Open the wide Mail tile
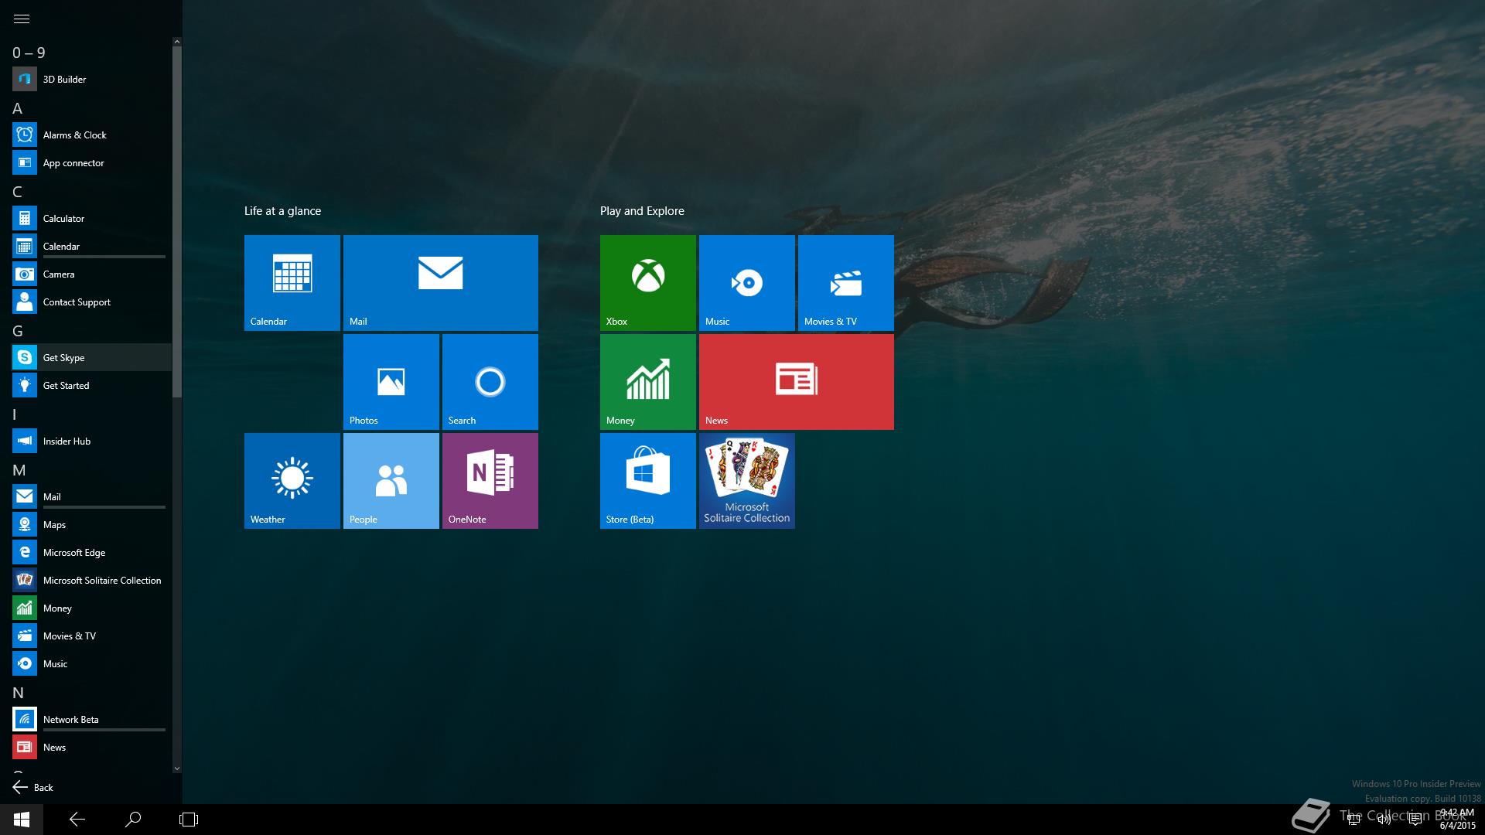The image size is (1485, 835). click(441, 283)
